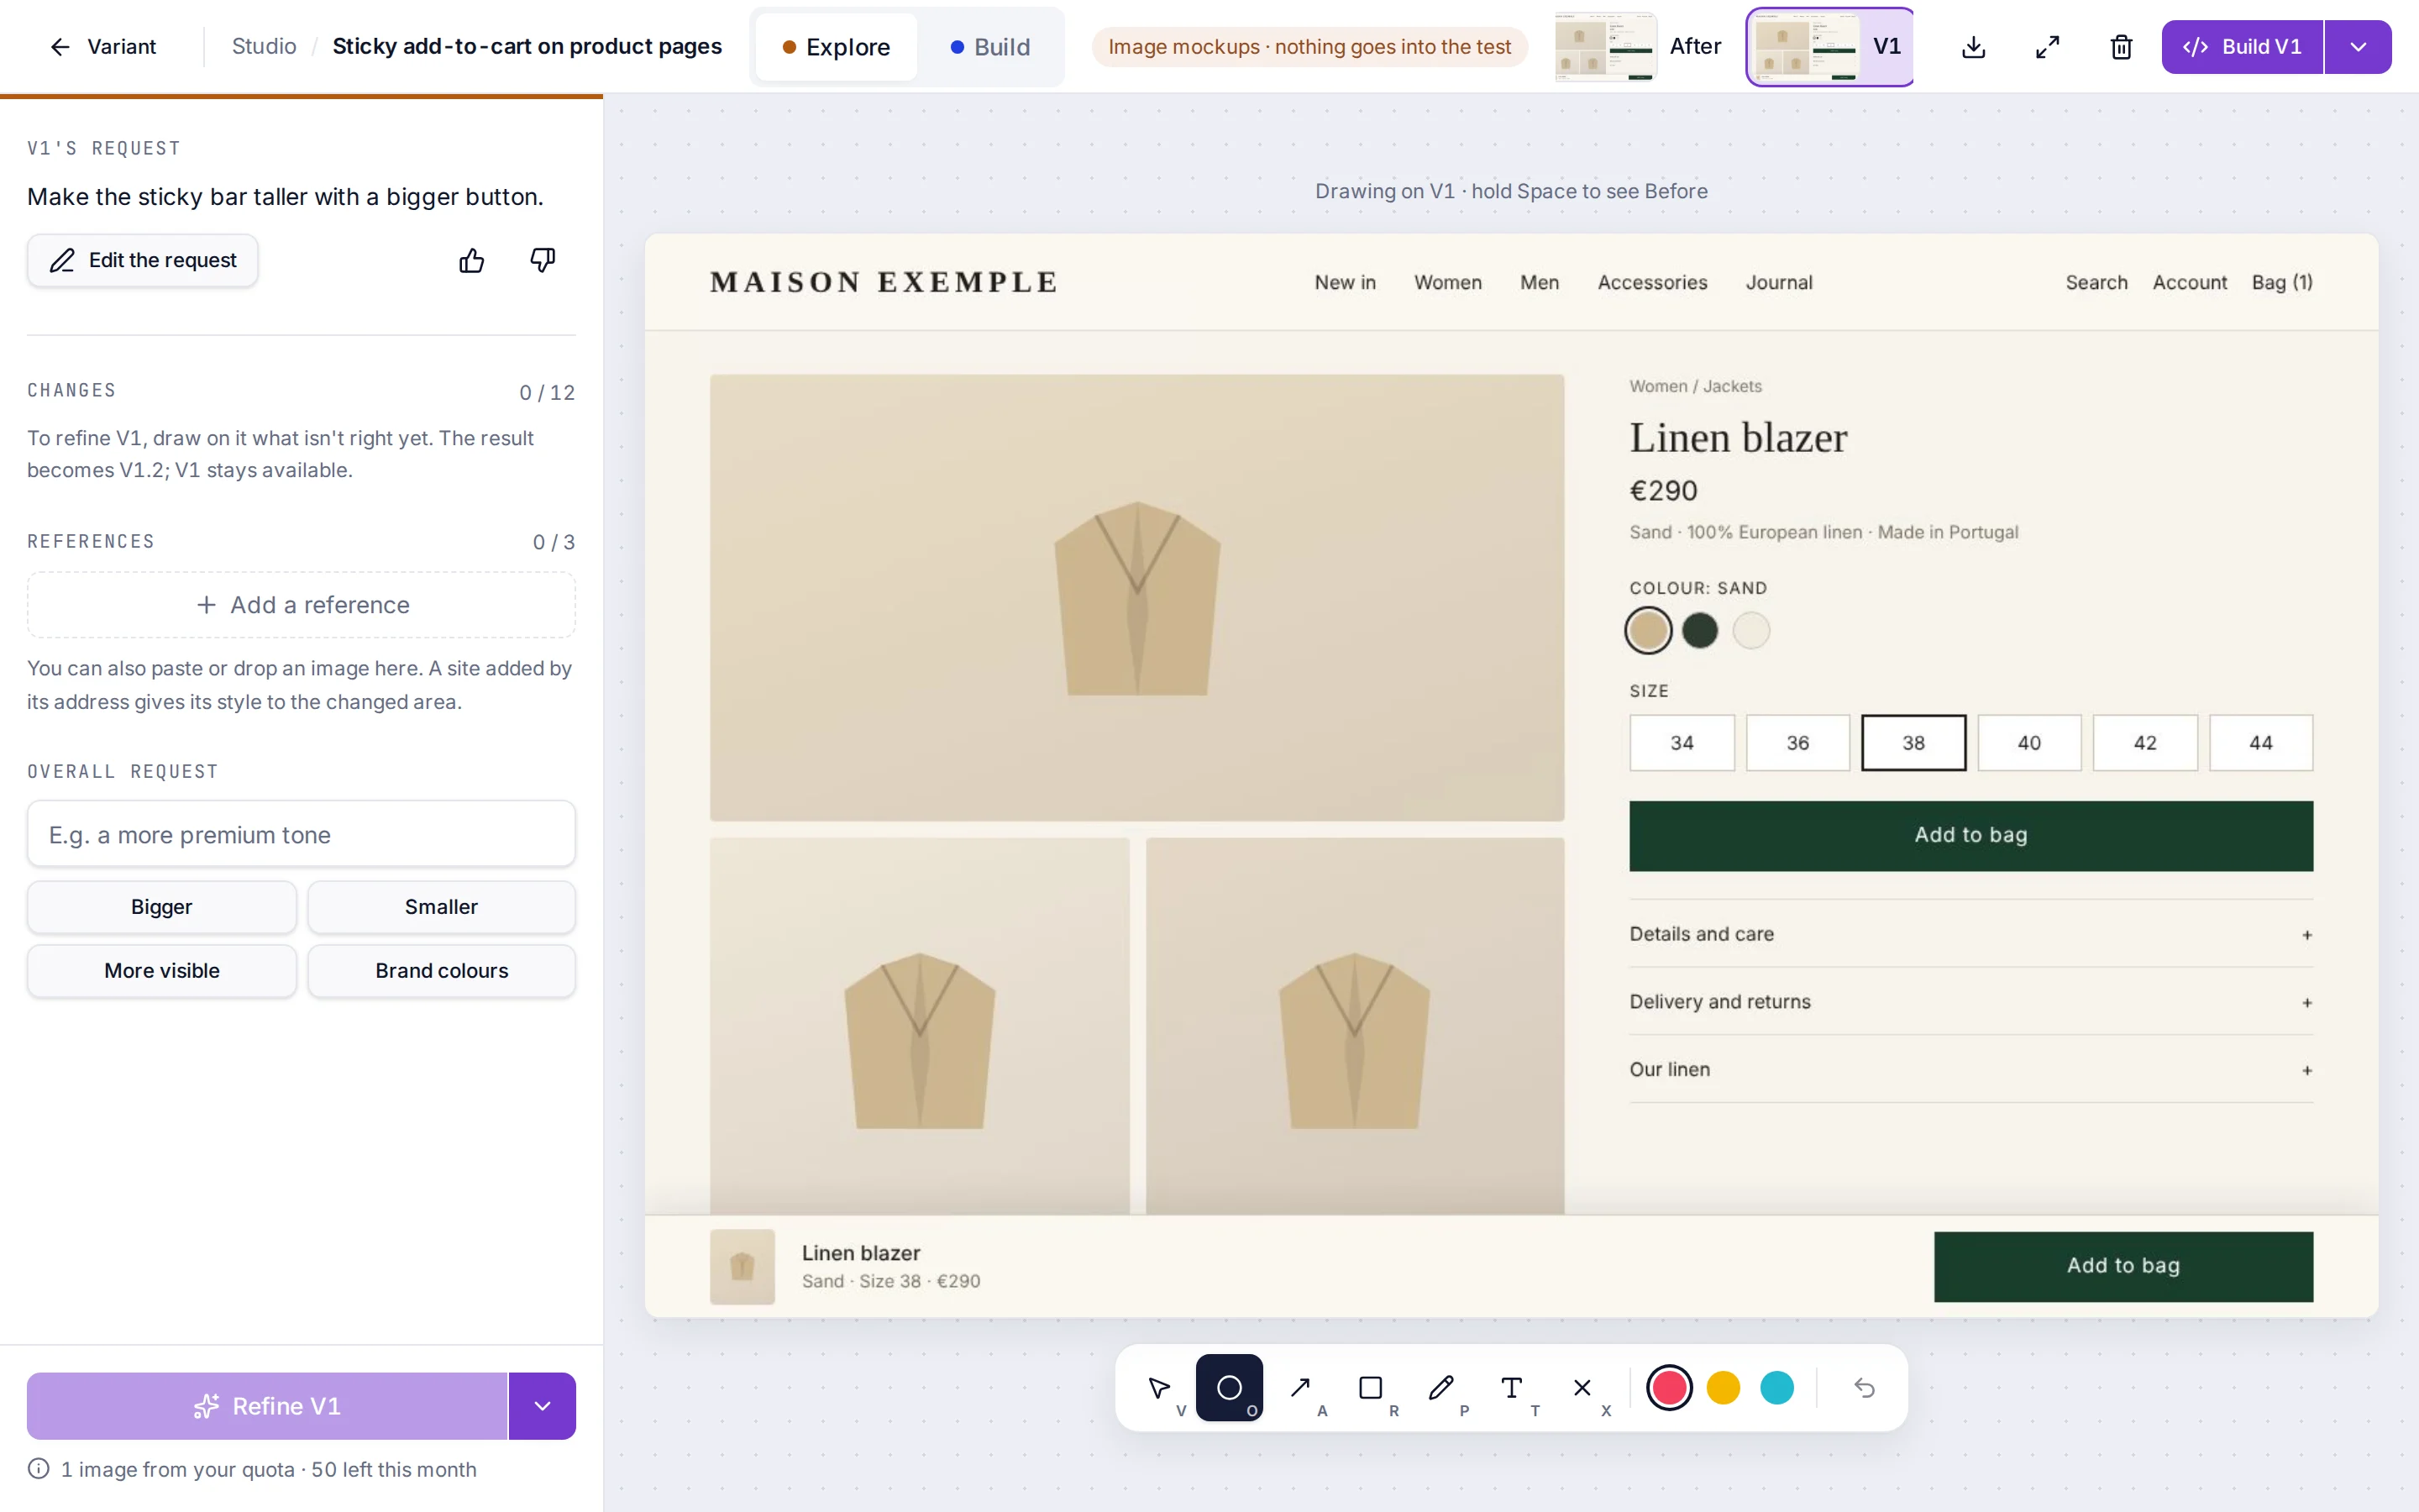
Task: Focus the overall request input field
Action: point(301,834)
